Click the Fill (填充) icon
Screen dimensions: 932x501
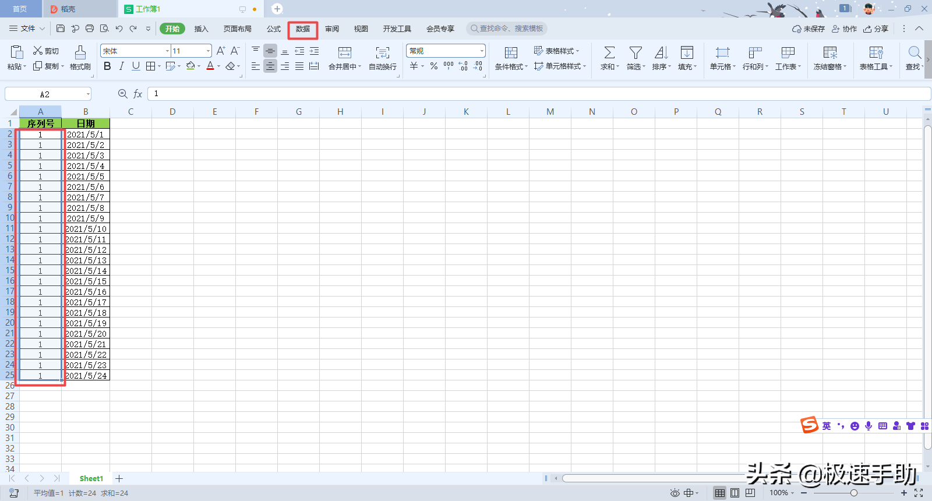[687, 52]
